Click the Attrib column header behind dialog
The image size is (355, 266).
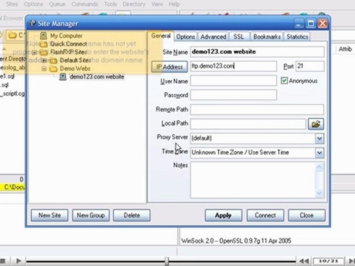pos(345,49)
